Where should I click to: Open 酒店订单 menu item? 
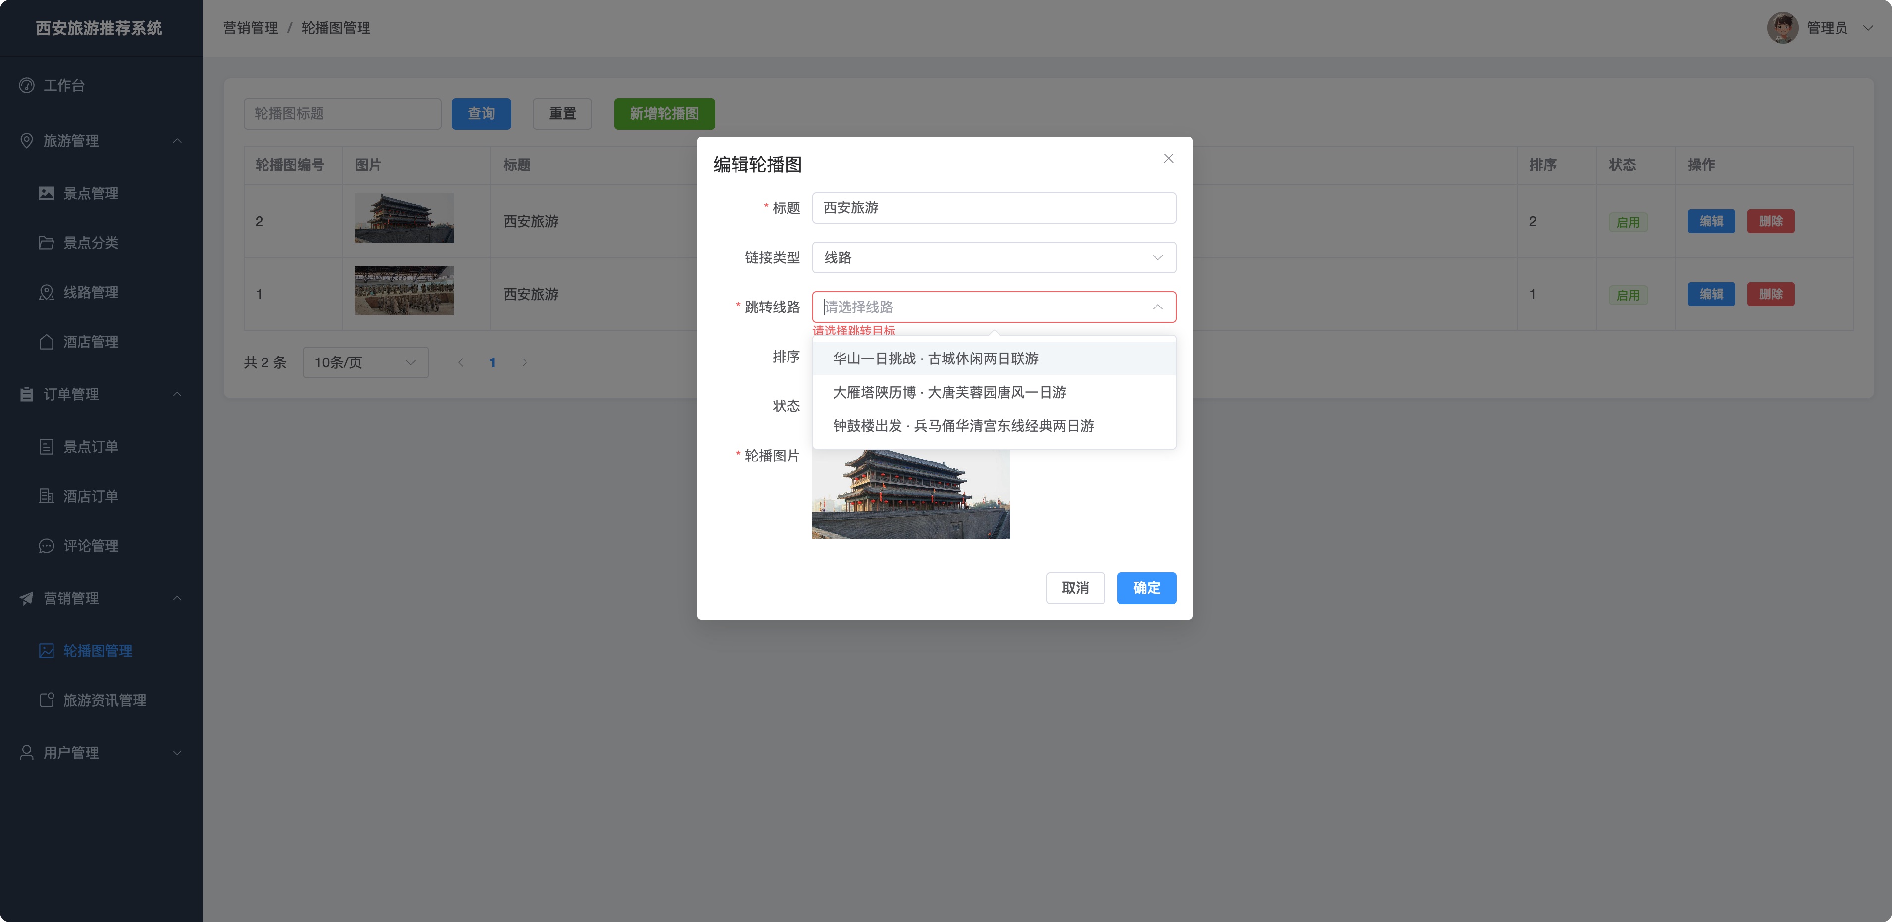click(102, 496)
